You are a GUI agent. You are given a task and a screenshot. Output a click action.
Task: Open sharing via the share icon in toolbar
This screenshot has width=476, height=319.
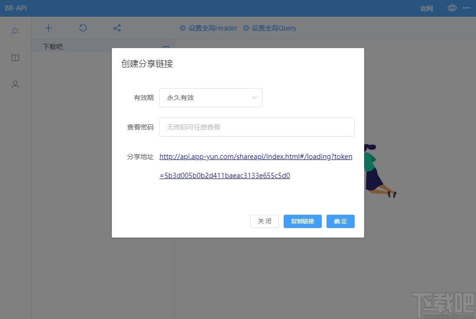tap(117, 28)
